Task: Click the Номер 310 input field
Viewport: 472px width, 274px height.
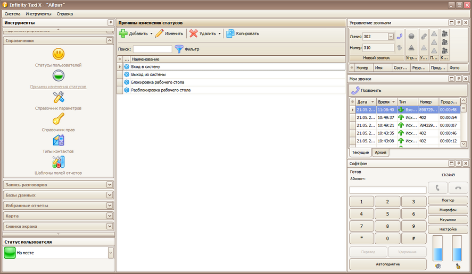Action: tap(378, 47)
